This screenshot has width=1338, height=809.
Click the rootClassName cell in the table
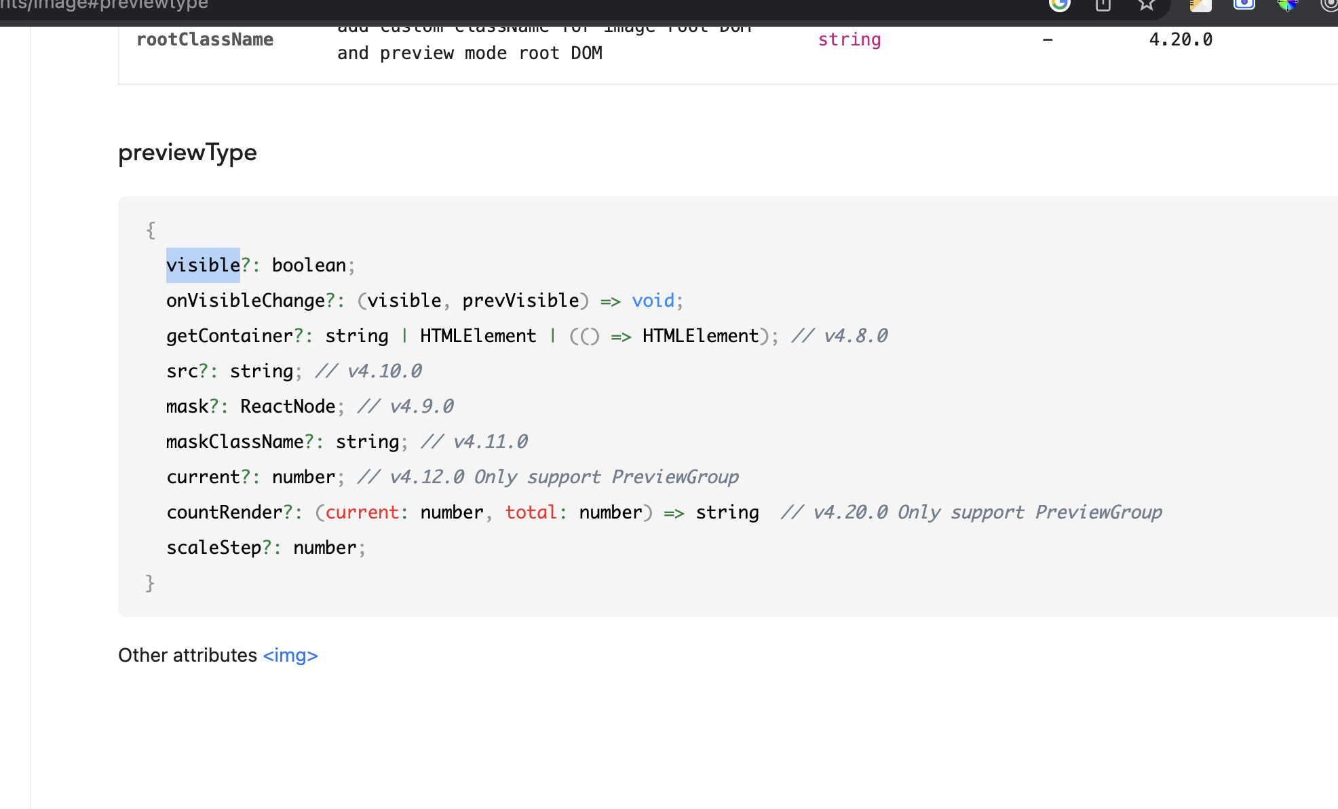click(x=204, y=39)
